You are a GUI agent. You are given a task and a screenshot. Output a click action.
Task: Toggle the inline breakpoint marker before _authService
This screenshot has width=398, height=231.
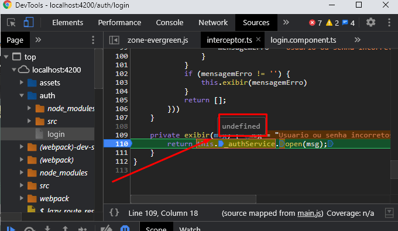[x=221, y=144]
